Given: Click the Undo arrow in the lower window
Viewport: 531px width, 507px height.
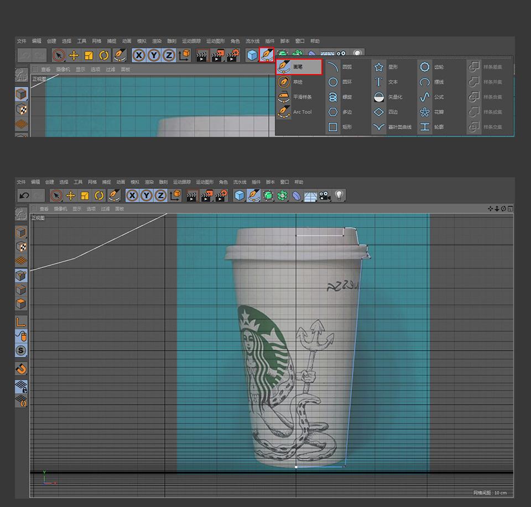Looking at the screenshot, I should pyautogui.click(x=24, y=196).
